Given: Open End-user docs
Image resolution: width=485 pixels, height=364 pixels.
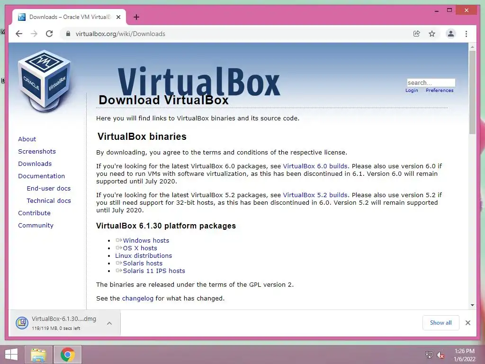Looking at the screenshot, I should pyautogui.click(x=49, y=189).
